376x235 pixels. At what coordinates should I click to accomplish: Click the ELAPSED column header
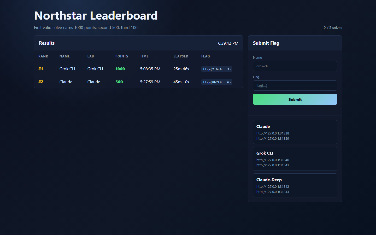point(181,56)
